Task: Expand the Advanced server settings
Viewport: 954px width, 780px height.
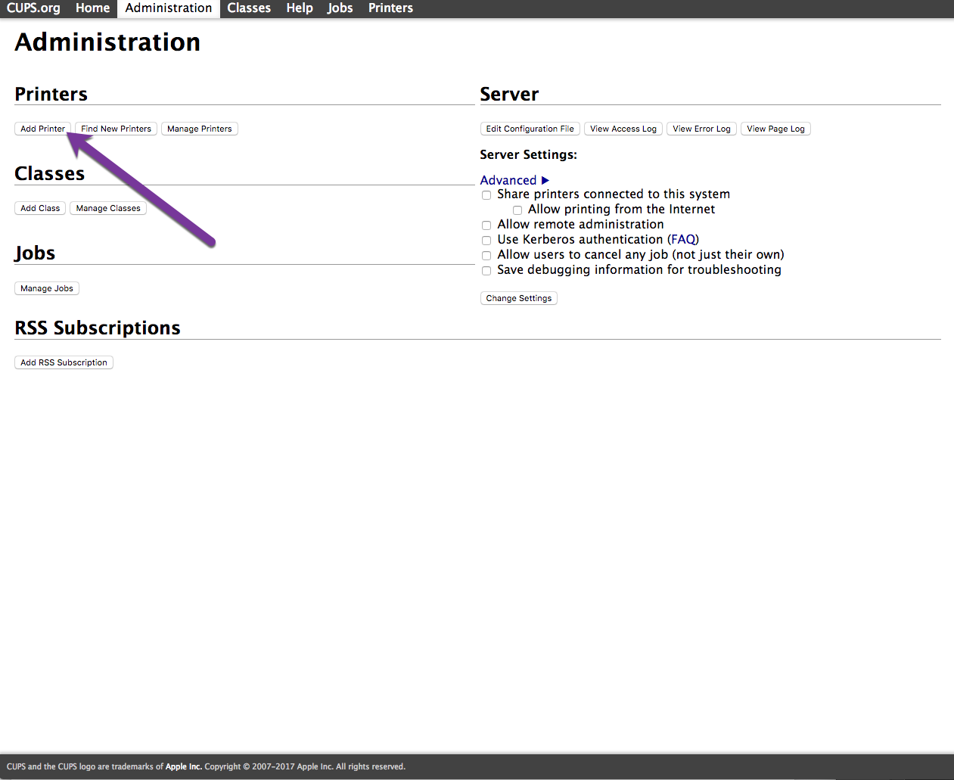Action: point(514,180)
